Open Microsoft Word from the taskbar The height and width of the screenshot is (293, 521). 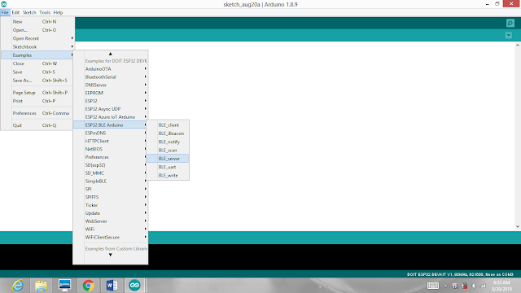click(x=112, y=286)
